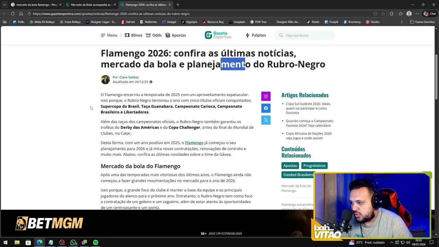
Task: Share article on Instagram icon
Action: pyautogui.click(x=266, y=96)
